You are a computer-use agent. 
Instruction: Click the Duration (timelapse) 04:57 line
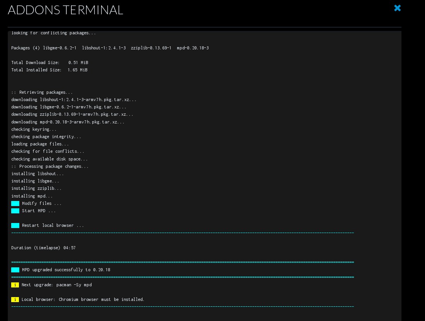tap(43, 248)
